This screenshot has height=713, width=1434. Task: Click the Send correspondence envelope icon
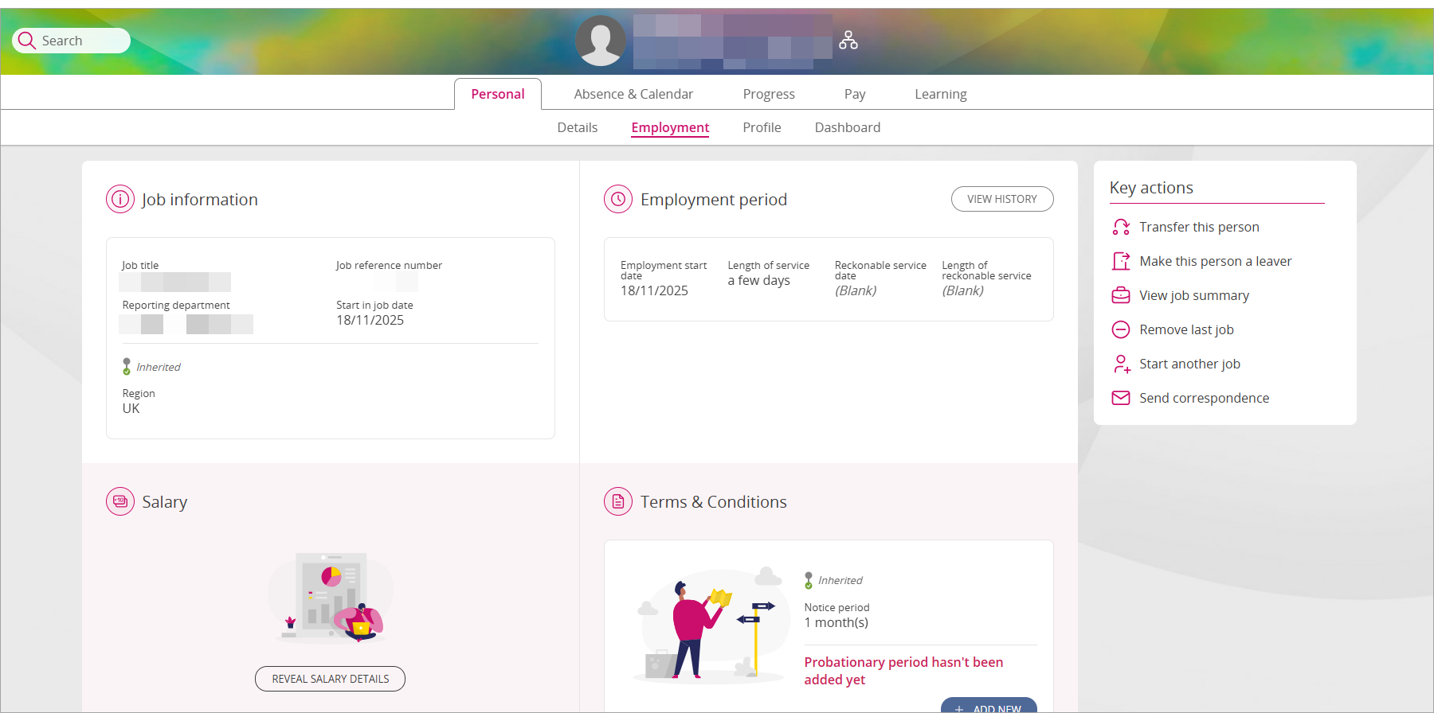[x=1121, y=398]
